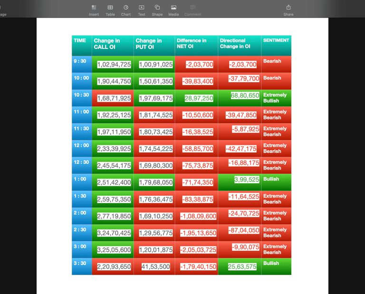Image resolution: width=365 pixels, height=294 pixels.
Task: Click the Share toolbar icon
Action: 288,10
